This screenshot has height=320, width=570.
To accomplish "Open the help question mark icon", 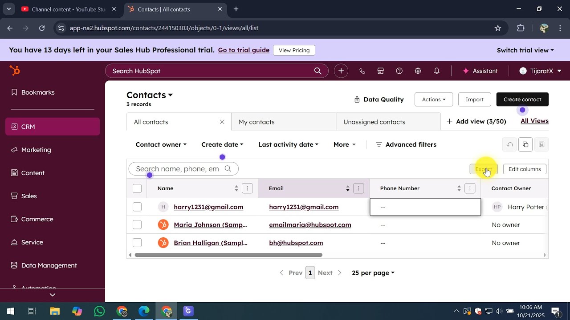I will (399, 71).
